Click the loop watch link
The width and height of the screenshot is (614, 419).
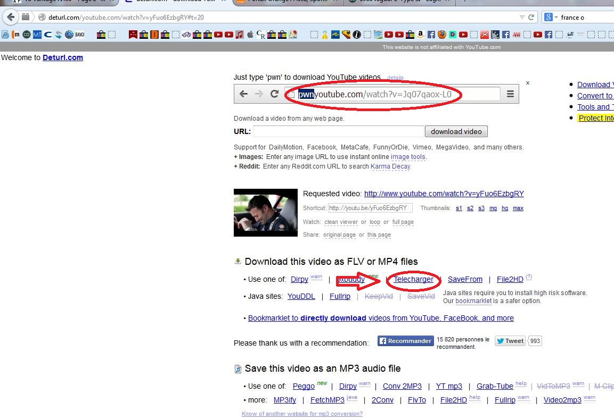click(375, 222)
